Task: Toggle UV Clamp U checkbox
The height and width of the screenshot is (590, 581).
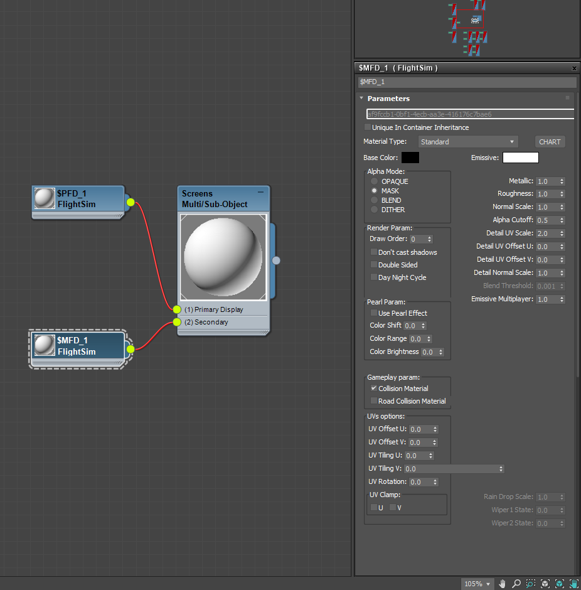Action: click(x=374, y=508)
